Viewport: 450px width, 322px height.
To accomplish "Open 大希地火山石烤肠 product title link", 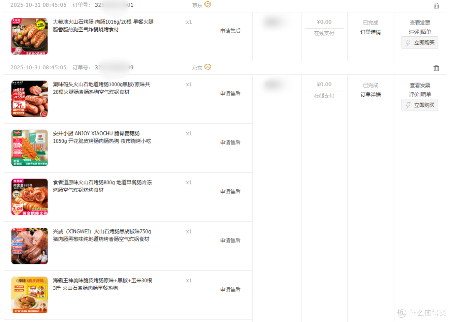I will click(x=103, y=25).
